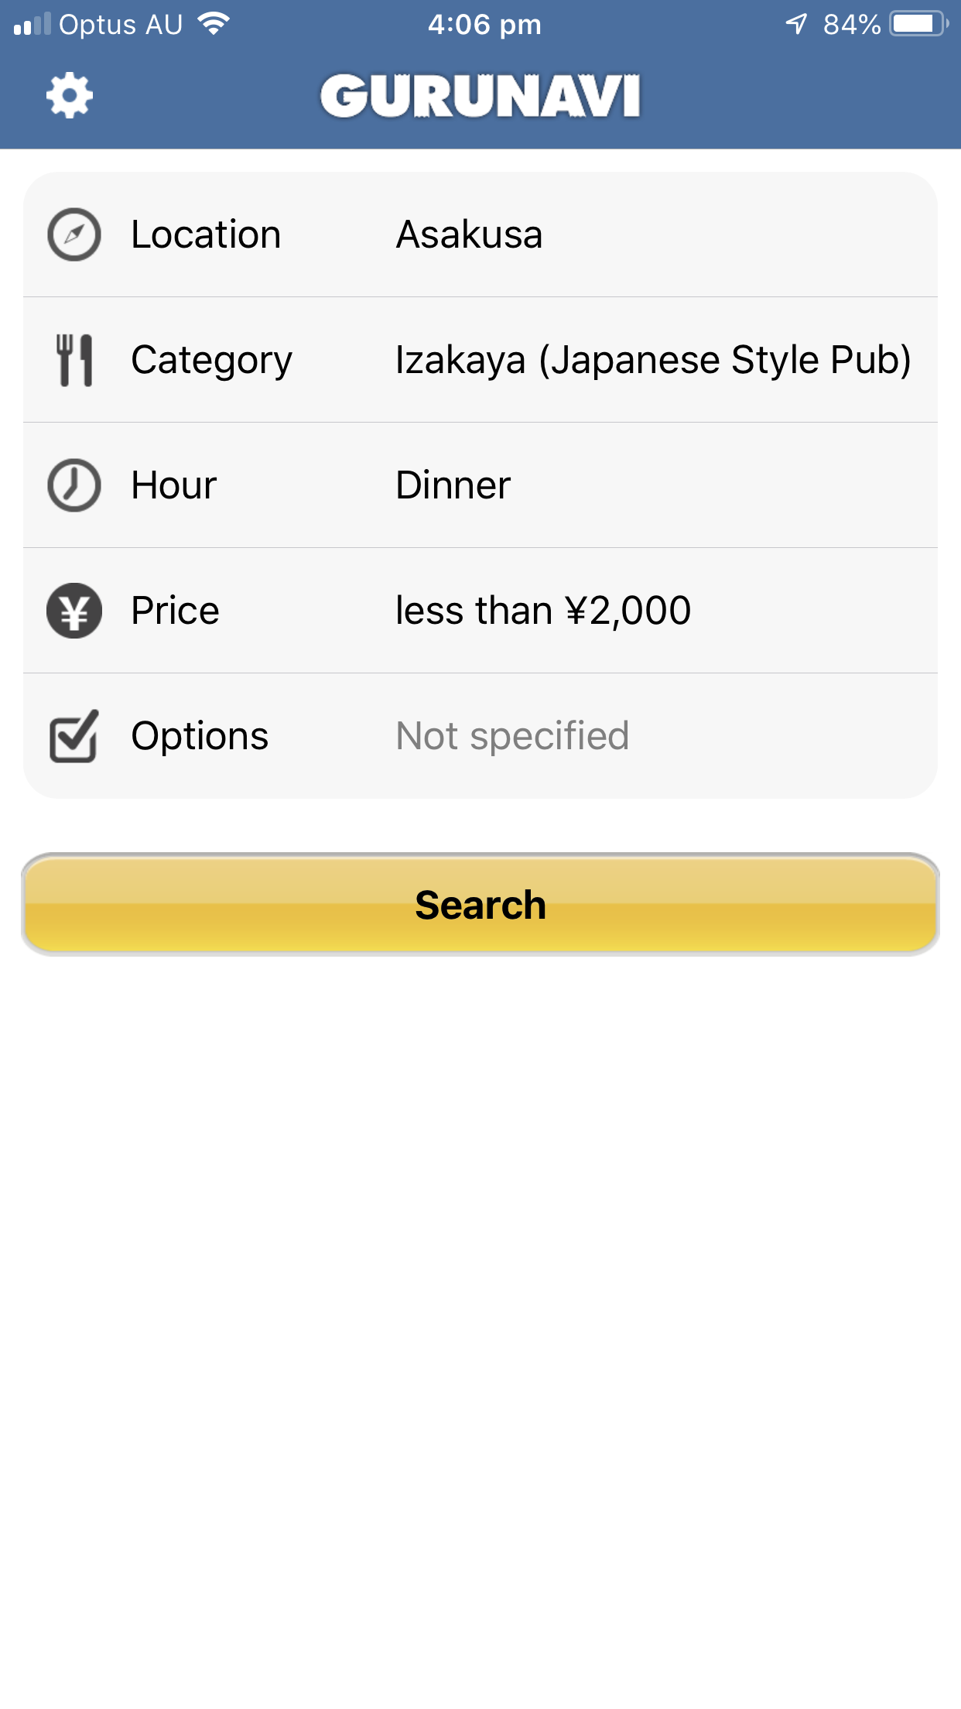Viewport: 961px width, 1709px height.
Task: Change the Izakaya category selection
Action: pyautogui.click(x=653, y=360)
